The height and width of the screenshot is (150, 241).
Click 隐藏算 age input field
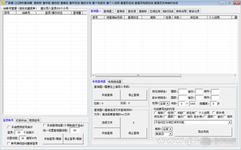213,104
